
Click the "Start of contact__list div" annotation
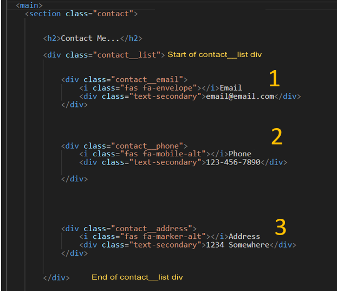pyautogui.click(x=215, y=55)
